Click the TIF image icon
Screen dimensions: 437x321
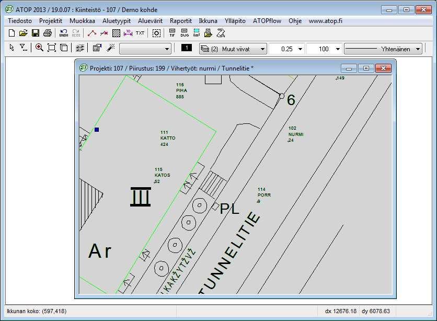172,33
